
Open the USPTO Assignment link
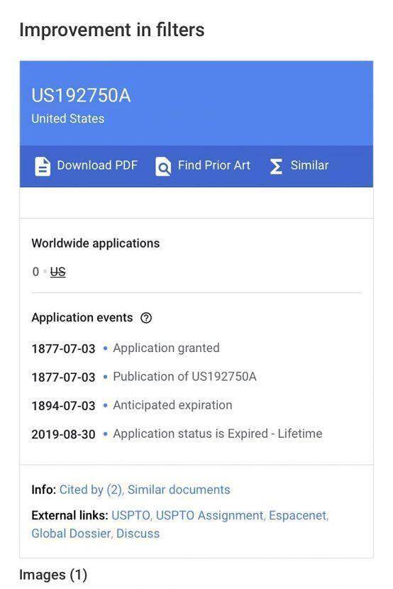pyautogui.click(x=210, y=515)
